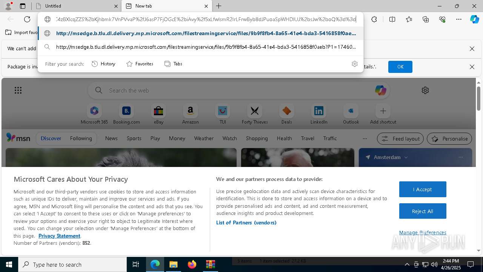483x272 pixels.
Task: Open the Money category
Action: coord(177,138)
